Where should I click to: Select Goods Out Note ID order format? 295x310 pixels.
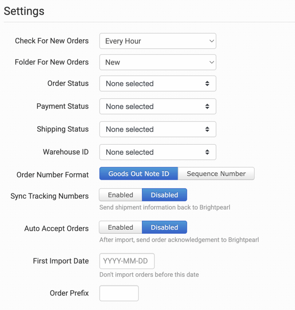coord(139,174)
